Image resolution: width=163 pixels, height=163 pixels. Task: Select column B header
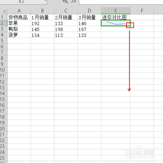[42, 11]
